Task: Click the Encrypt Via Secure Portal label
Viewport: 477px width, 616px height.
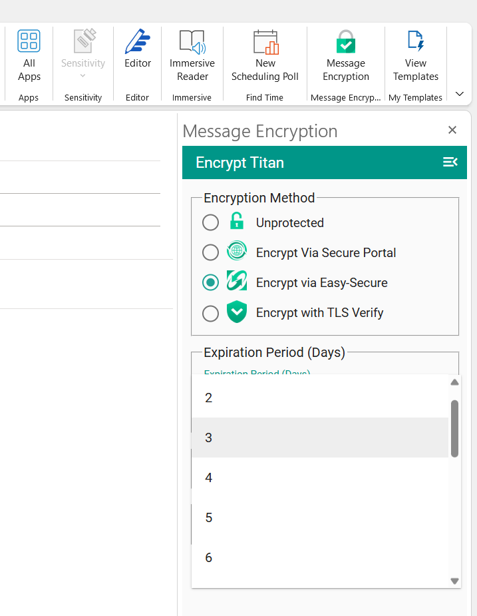Action: pos(326,252)
